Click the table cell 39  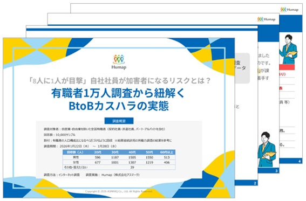(132, 167)
